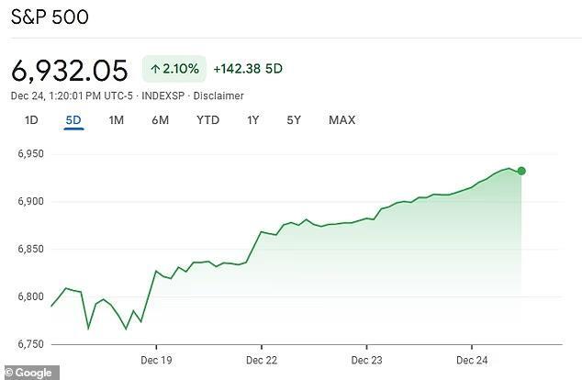
Task: Click the Dec 24 date marker
Action: [471, 359]
